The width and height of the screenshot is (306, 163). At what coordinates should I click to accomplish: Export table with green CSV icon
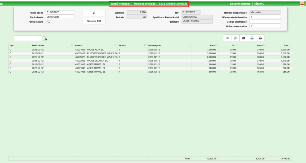click(x=252, y=38)
